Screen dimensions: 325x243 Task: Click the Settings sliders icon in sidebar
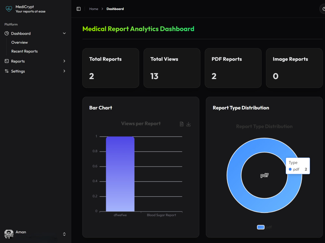point(6,71)
